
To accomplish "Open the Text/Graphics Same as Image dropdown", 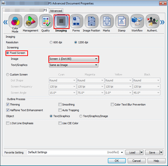I will 74,65.
